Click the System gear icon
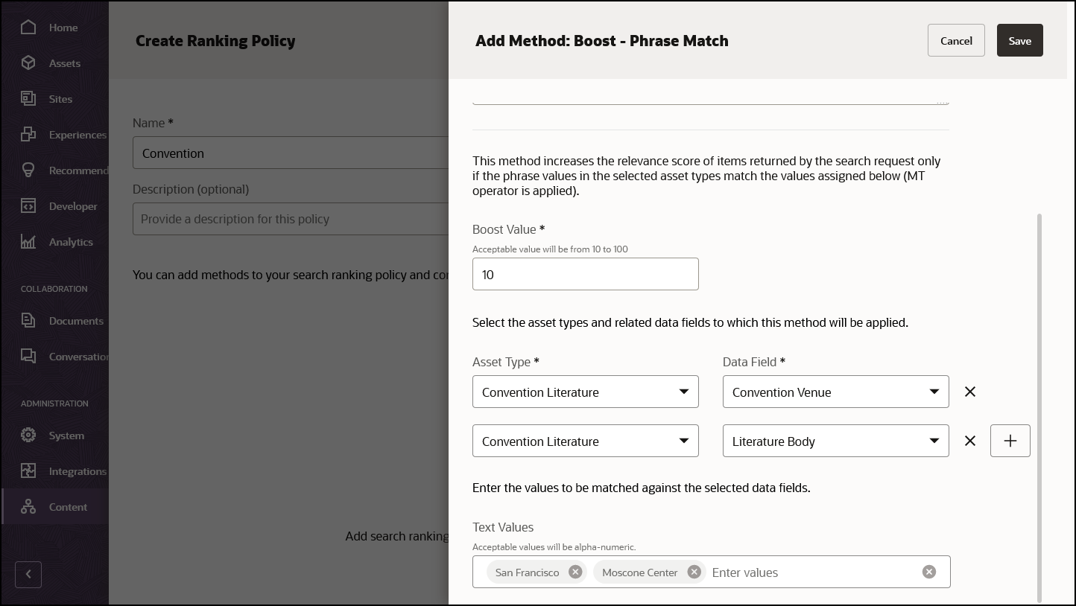The height and width of the screenshot is (606, 1076). [x=28, y=436]
